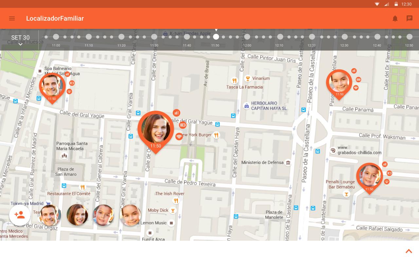Check signal strength icon beside woman's pin

pyautogui.click(x=176, y=113)
